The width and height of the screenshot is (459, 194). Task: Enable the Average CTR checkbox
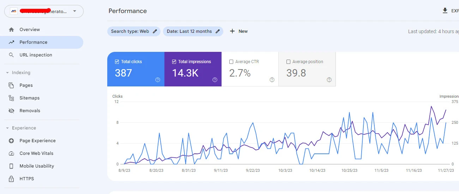(x=231, y=62)
